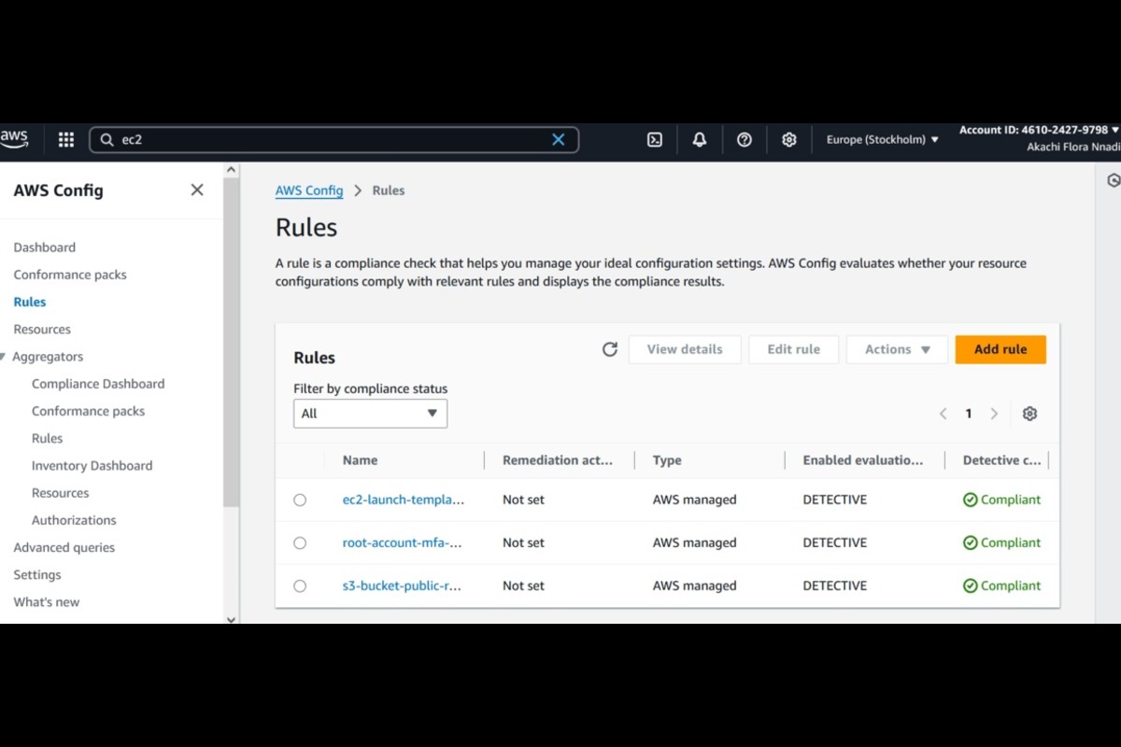Open the notifications bell
Image resolution: width=1121 pixels, height=747 pixels.
point(700,139)
